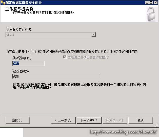159x137 pixels.
Task: Click the 完成(F) finish button
Action: coord(115,120)
